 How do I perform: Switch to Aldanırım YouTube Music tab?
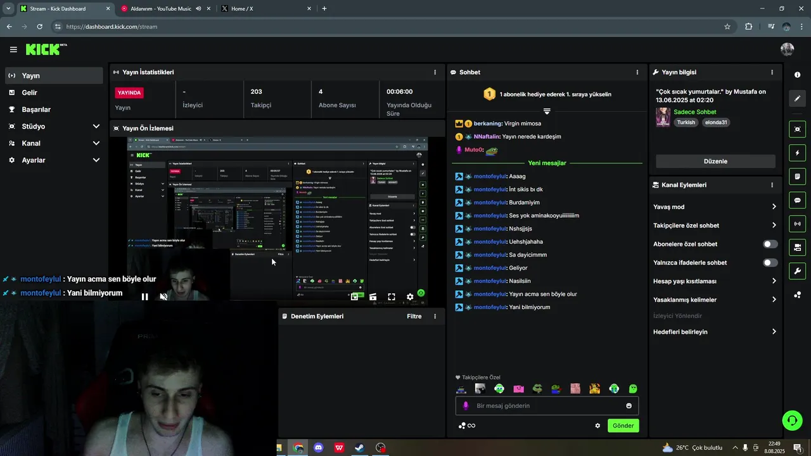[x=165, y=9]
